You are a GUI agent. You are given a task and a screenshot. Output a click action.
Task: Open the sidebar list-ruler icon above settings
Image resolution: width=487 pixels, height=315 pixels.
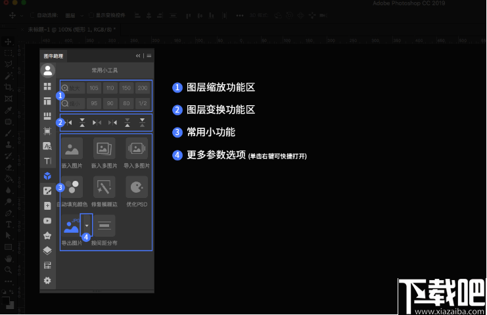click(47, 265)
